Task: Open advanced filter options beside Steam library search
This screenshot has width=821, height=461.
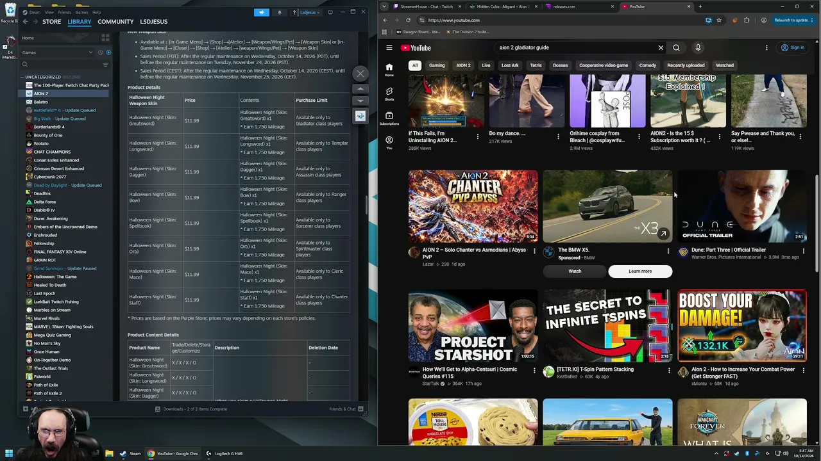Action: [x=105, y=64]
